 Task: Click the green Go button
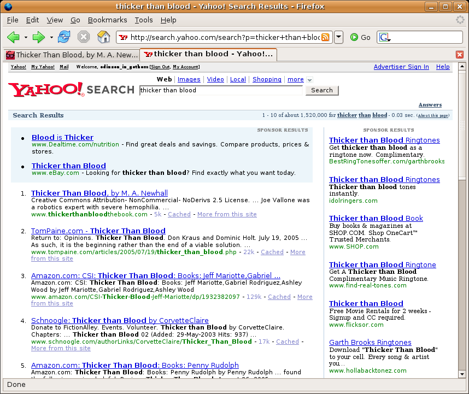click(x=360, y=37)
